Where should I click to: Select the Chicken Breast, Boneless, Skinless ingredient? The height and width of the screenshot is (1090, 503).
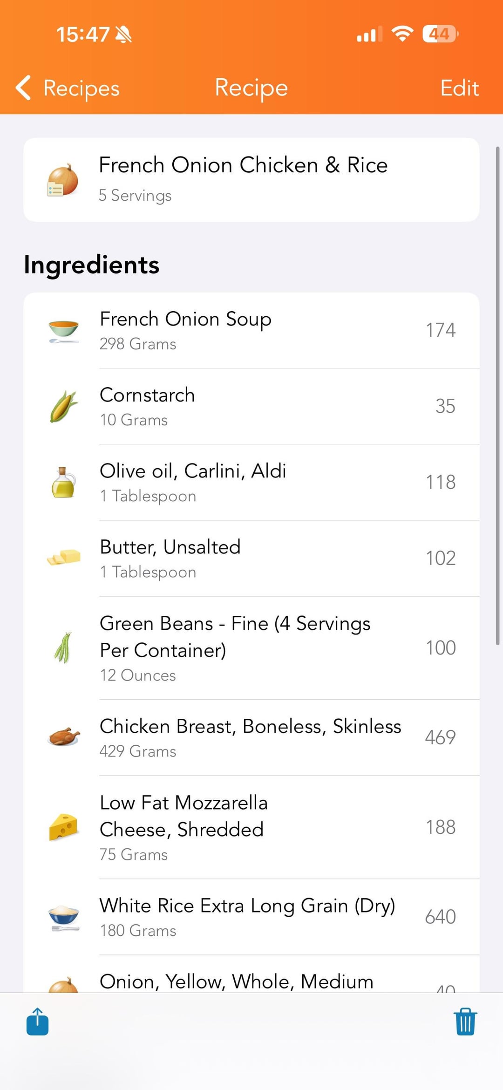pos(251,737)
